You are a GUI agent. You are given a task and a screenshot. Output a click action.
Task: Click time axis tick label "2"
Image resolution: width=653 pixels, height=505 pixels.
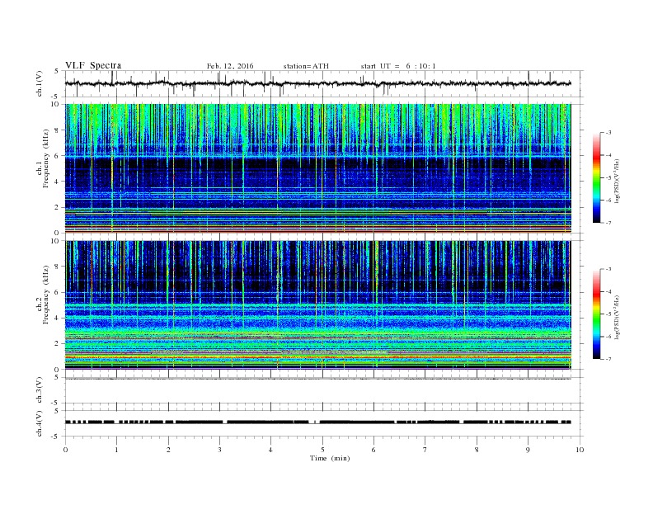168,450
